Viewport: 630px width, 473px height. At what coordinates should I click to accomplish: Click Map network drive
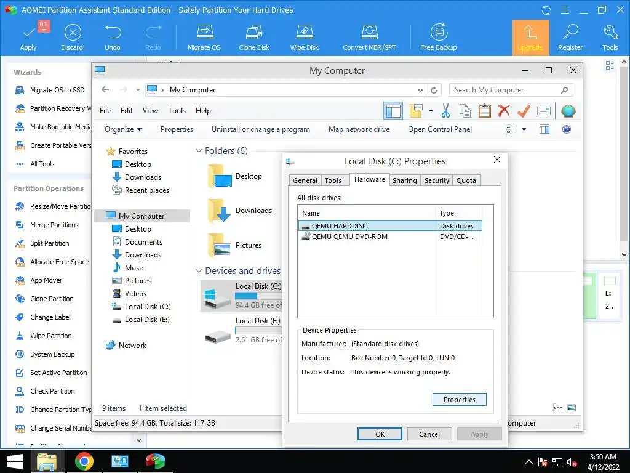[x=359, y=129]
